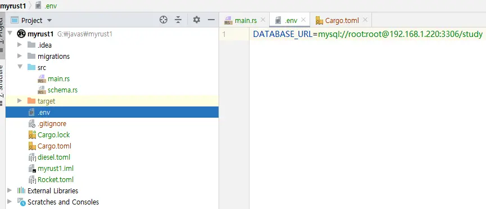Click the Rust project icon beside myrust1
486x209 pixels.
pyautogui.click(x=21, y=34)
